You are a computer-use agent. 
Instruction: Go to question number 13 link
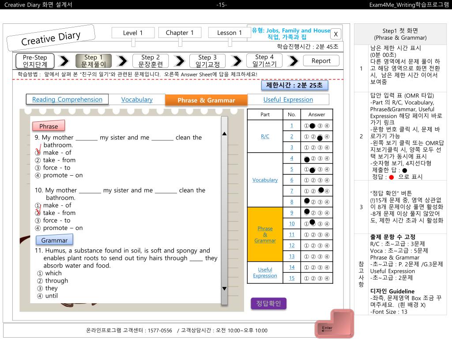[x=292, y=256]
